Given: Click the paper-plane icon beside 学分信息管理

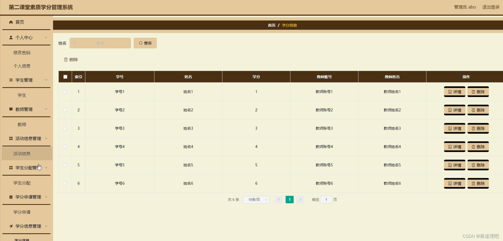Looking at the screenshot, I should (11, 226).
